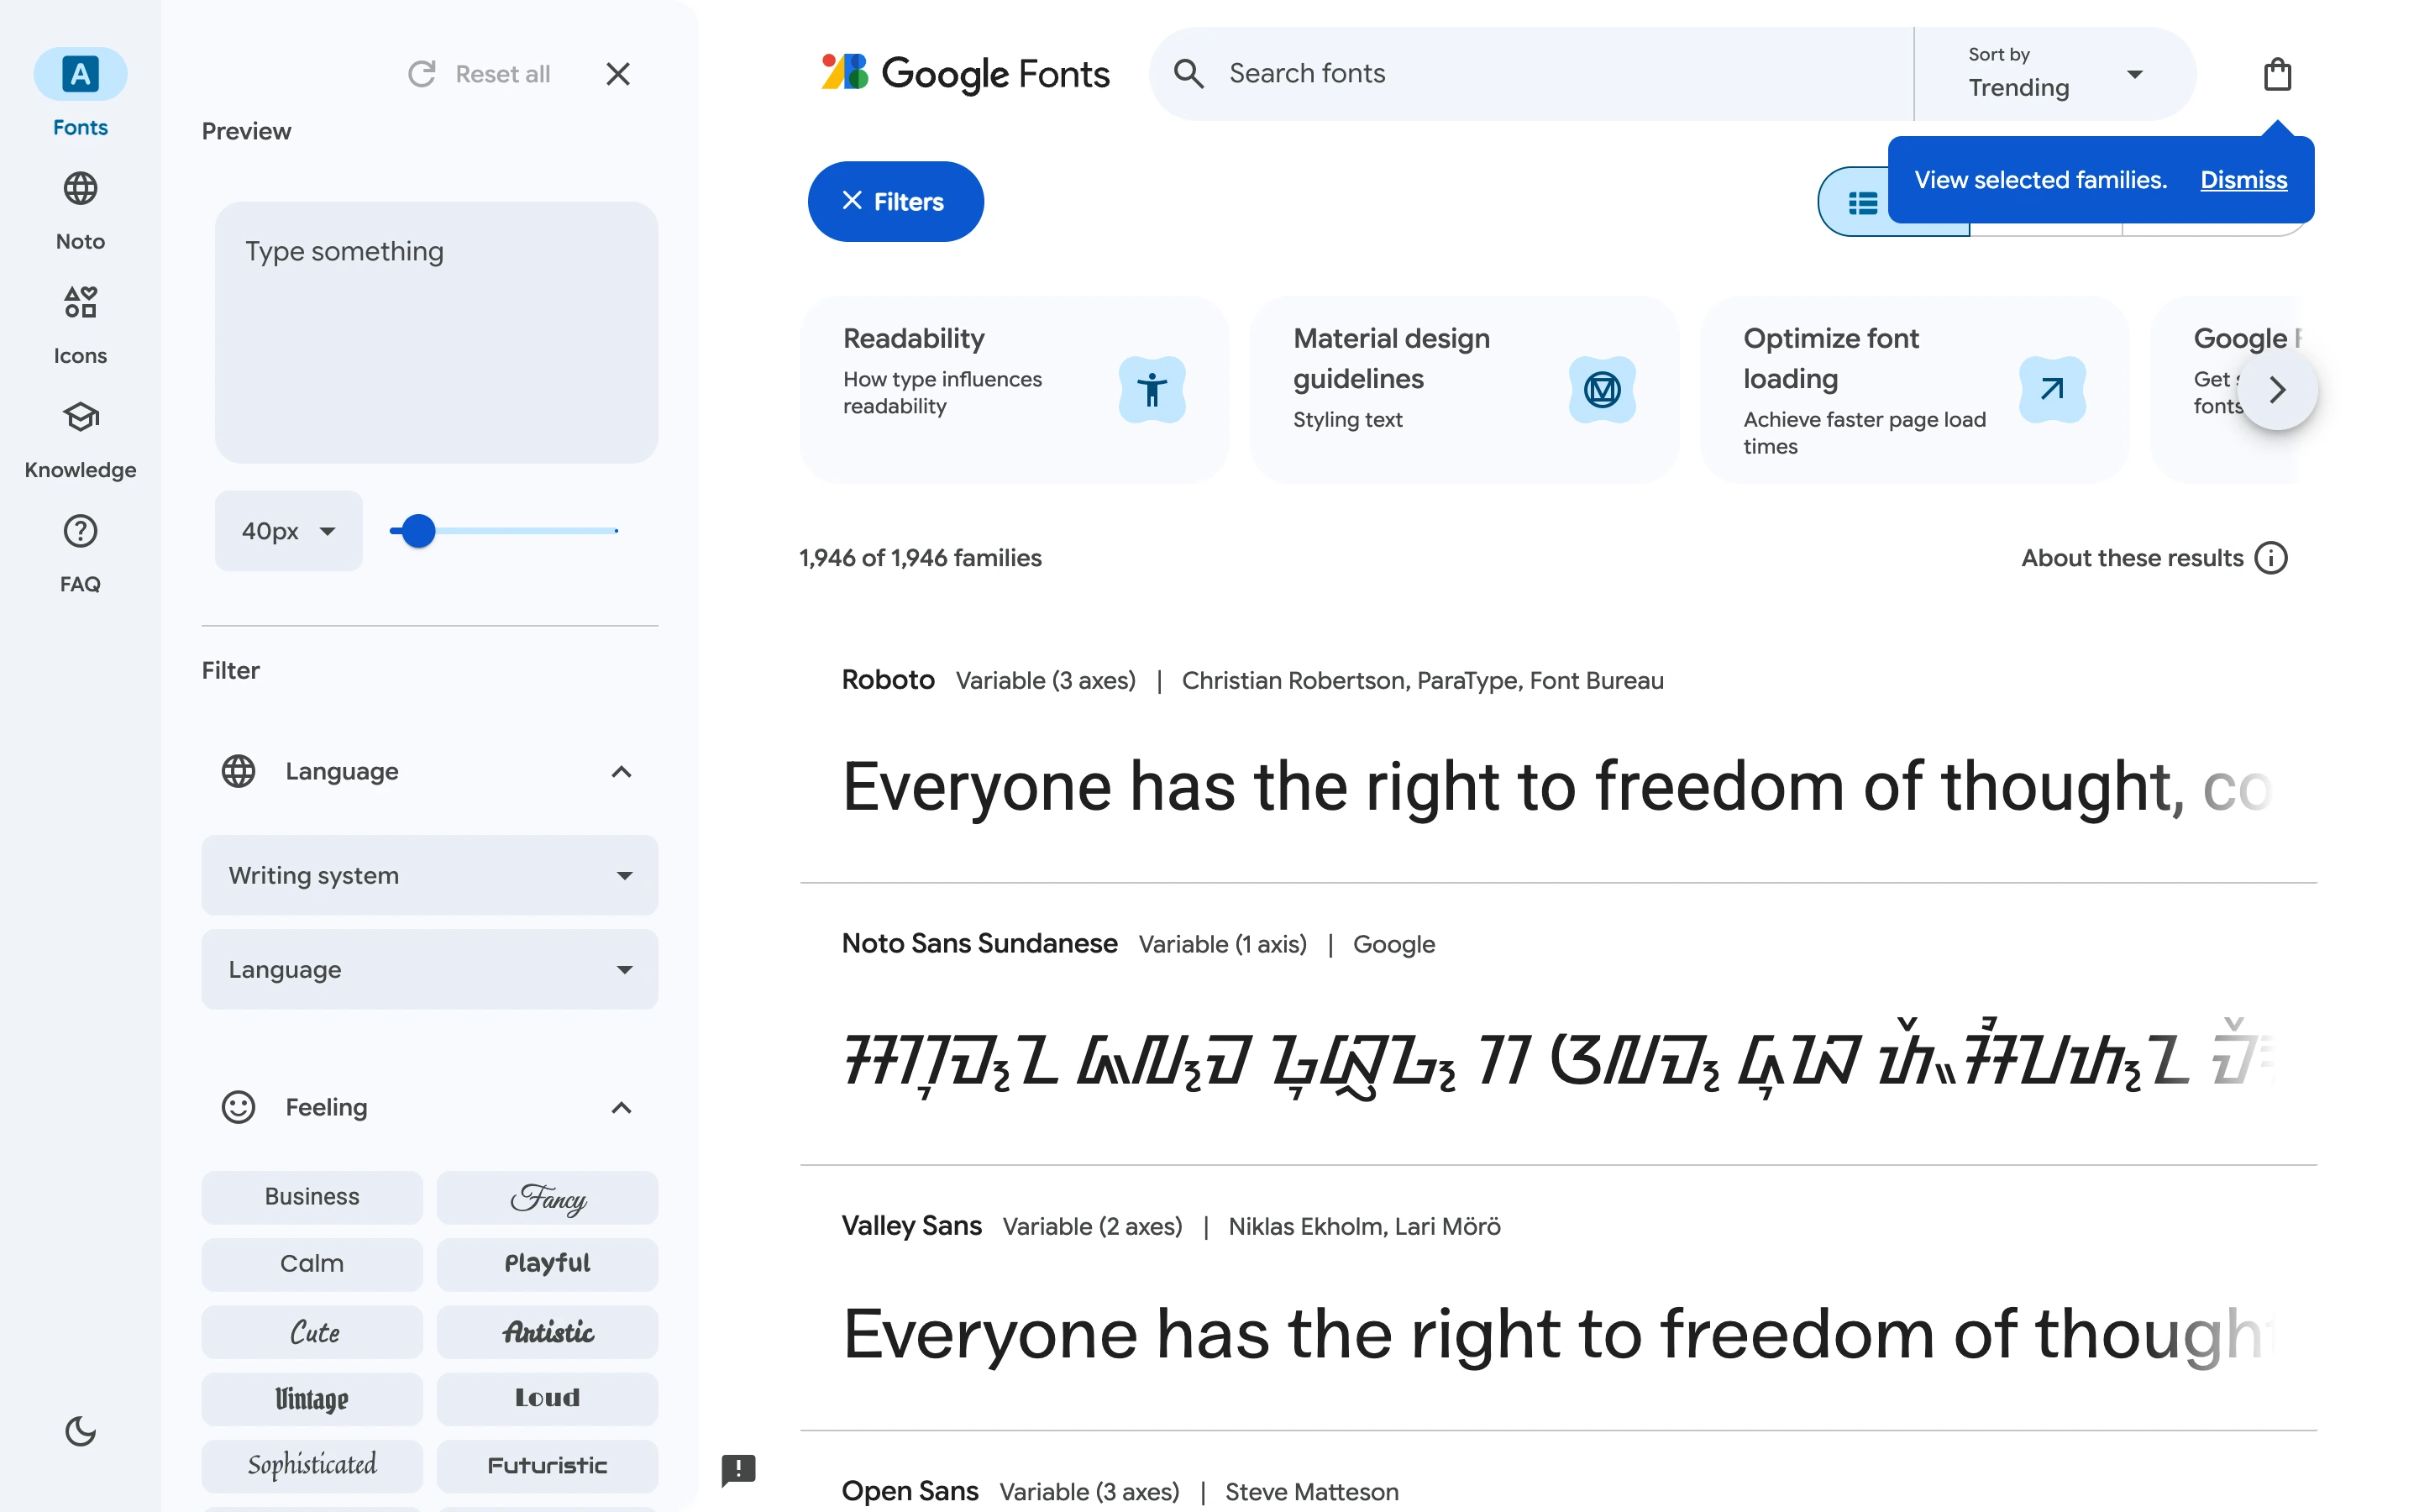Switch to list view icon
The image size is (2419, 1512).
[x=1863, y=203]
